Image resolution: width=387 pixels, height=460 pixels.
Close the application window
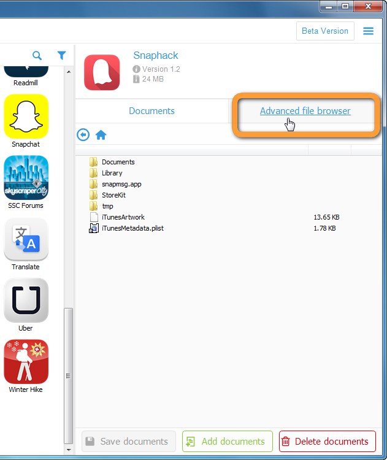[x=368, y=7]
